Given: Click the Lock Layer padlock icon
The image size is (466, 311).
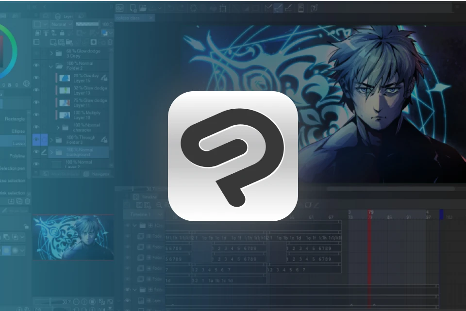Looking at the screenshot, I should 62,33.
